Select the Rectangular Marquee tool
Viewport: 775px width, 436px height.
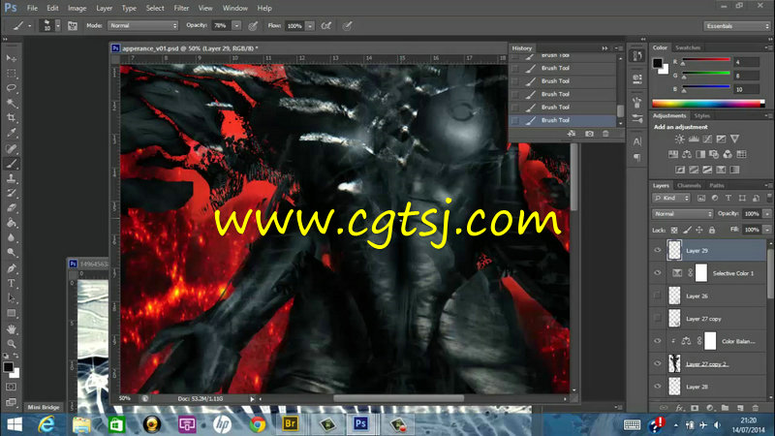click(12, 74)
